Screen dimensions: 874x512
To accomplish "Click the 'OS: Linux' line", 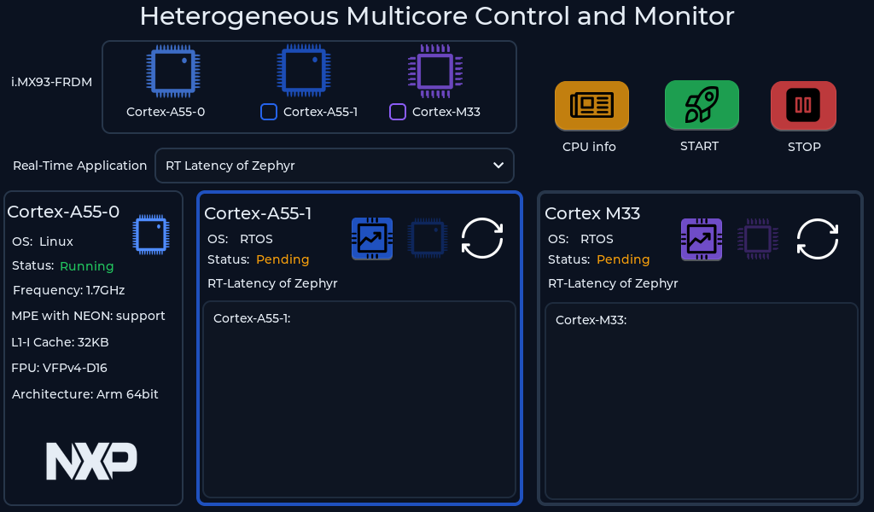I will point(43,241).
